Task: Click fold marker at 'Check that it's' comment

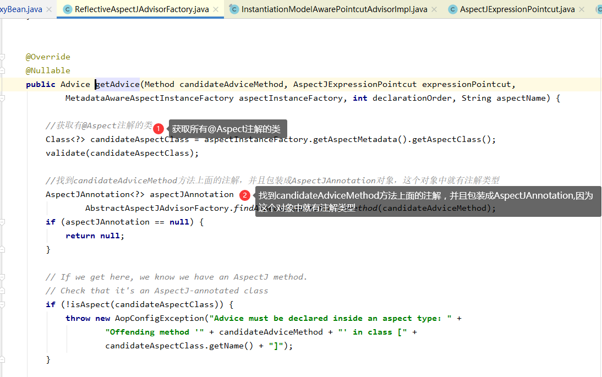Action: [2, 291]
